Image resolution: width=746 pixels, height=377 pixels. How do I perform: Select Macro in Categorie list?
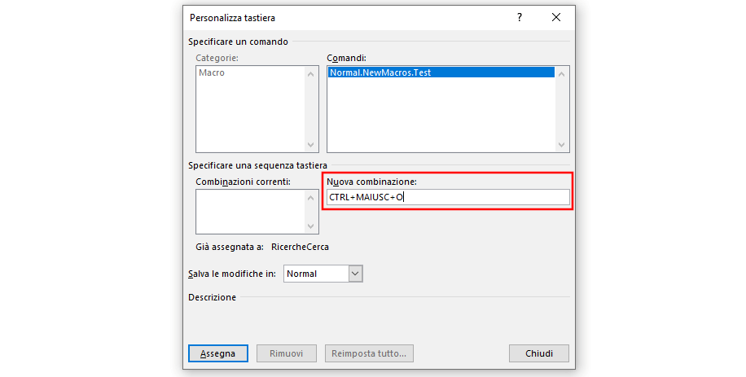click(212, 72)
